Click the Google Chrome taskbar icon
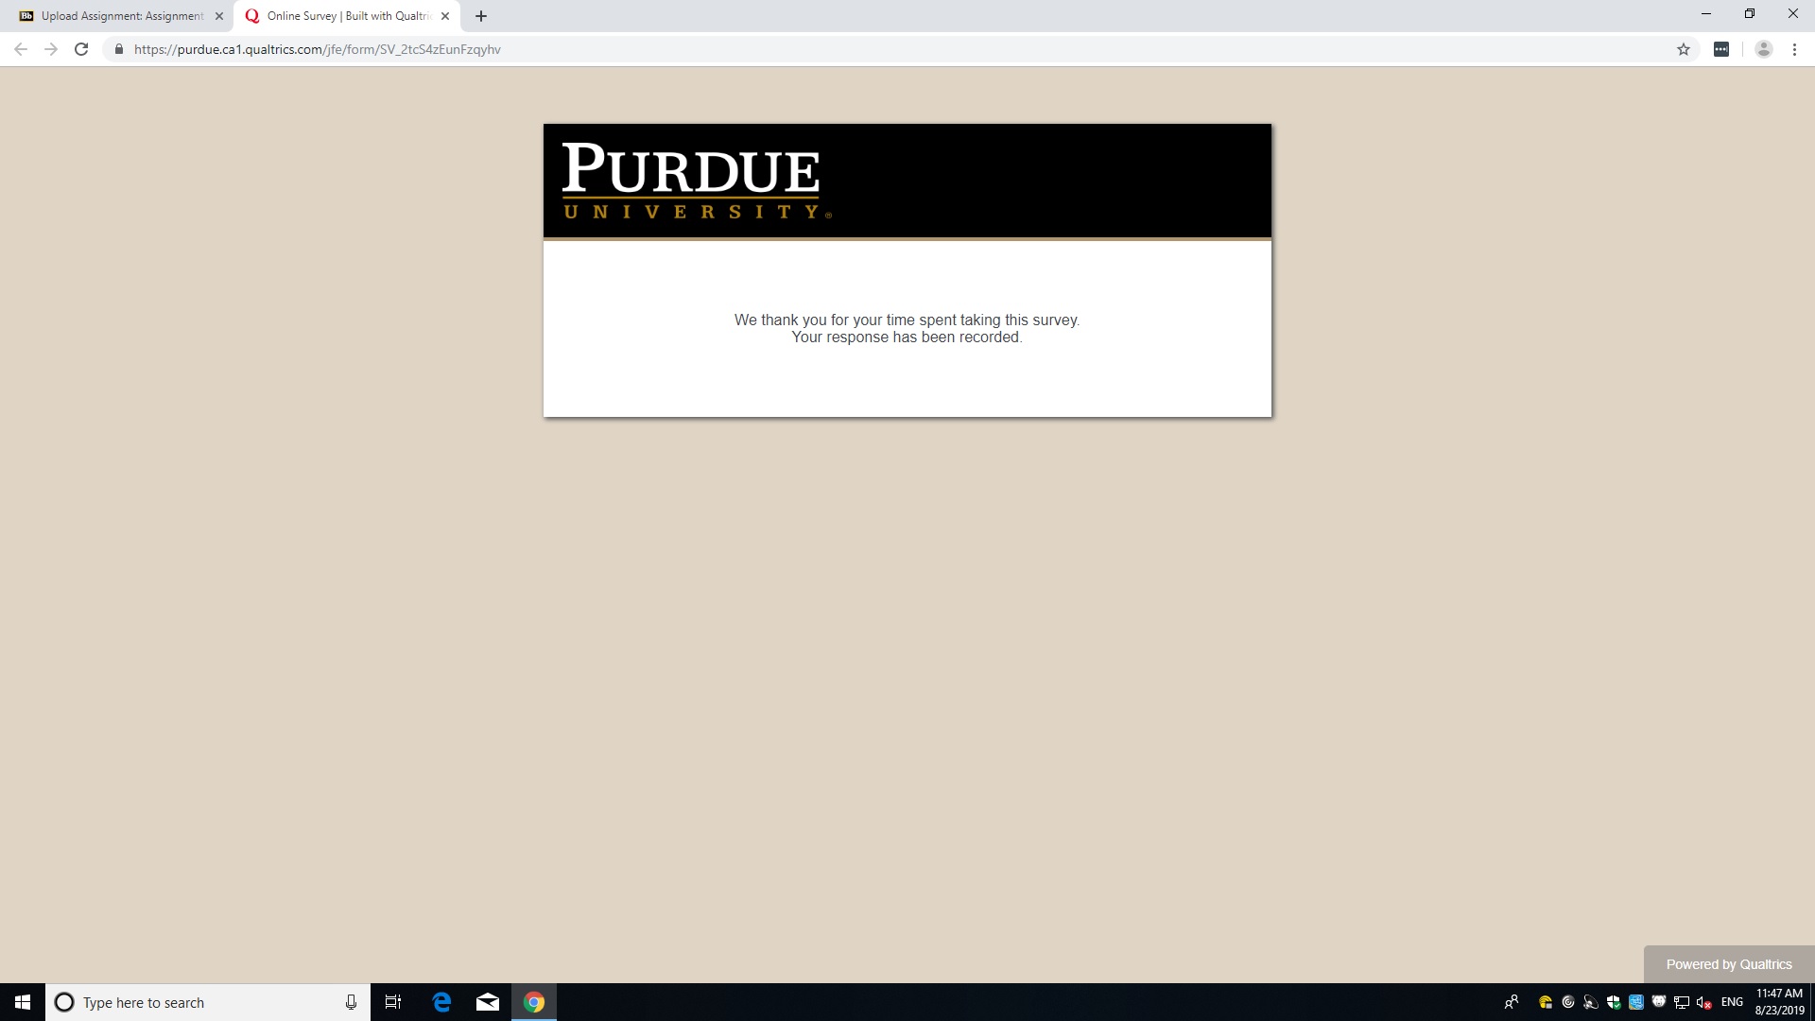The width and height of the screenshot is (1815, 1021). pyautogui.click(x=534, y=1001)
